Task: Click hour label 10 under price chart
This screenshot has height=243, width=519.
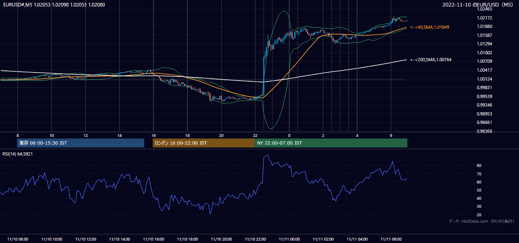Action: coord(52,135)
